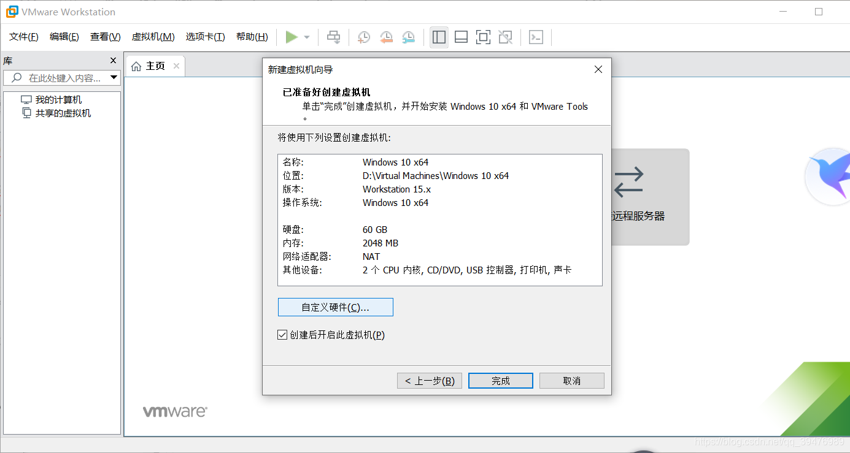The height and width of the screenshot is (453, 850).
Task: Minimize the VMware Workstation window
Action: (783, 12)
